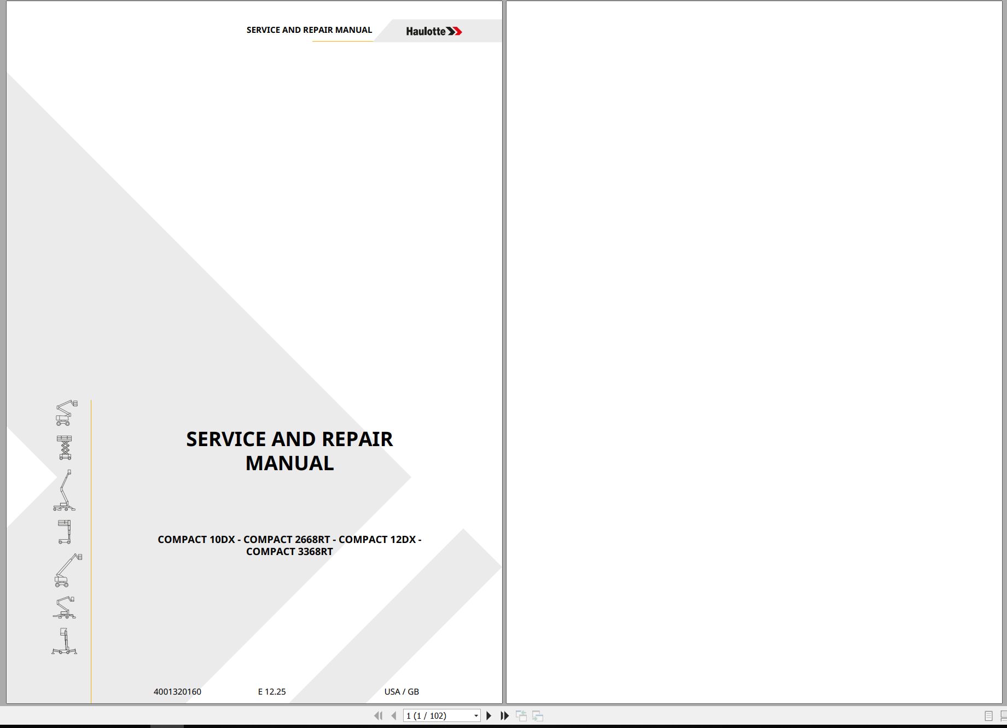Go to the previous page arrow
The width and height of the screenshot is (1007, 728).
pyautogui.click(x=394, y=715)
